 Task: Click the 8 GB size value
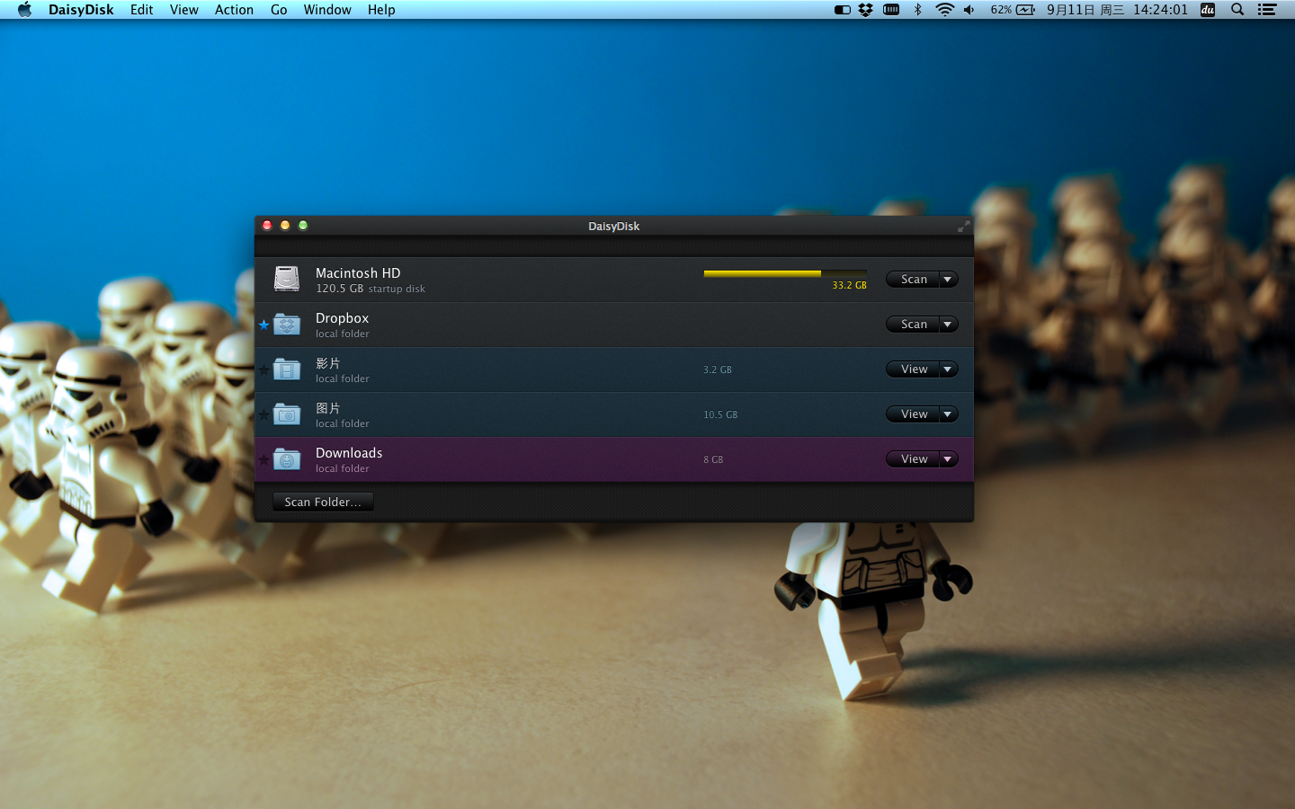point(713,459)
